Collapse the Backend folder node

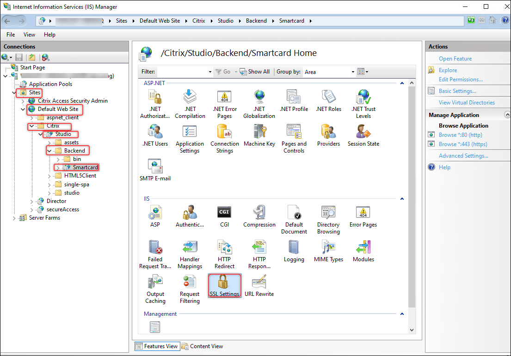(49, 150)
